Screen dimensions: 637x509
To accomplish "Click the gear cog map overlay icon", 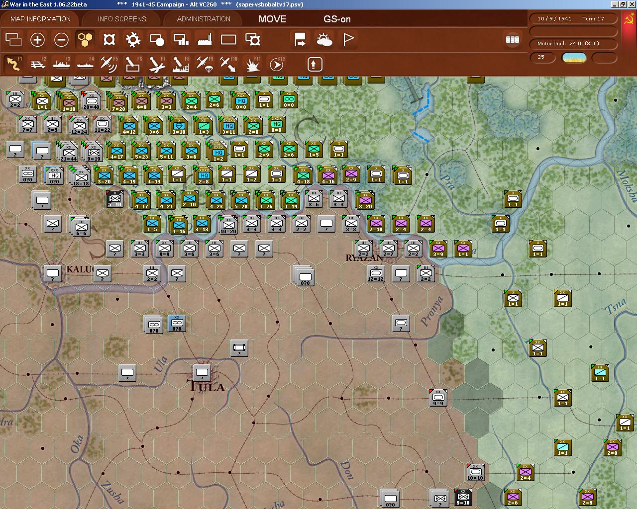I will click(133, 39).
